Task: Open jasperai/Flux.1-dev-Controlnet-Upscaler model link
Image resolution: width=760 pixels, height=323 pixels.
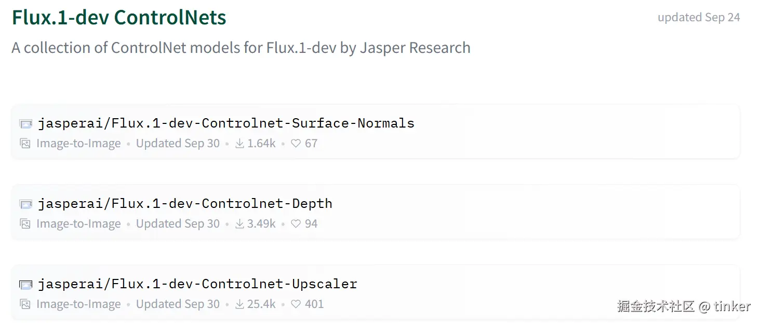Action: coord(197,284)
